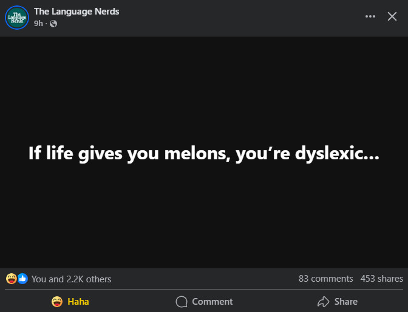The height and width of the screenshot is (312, 408).
Task: Click the speech bubble Comment icon
Action: click(181, 301)
